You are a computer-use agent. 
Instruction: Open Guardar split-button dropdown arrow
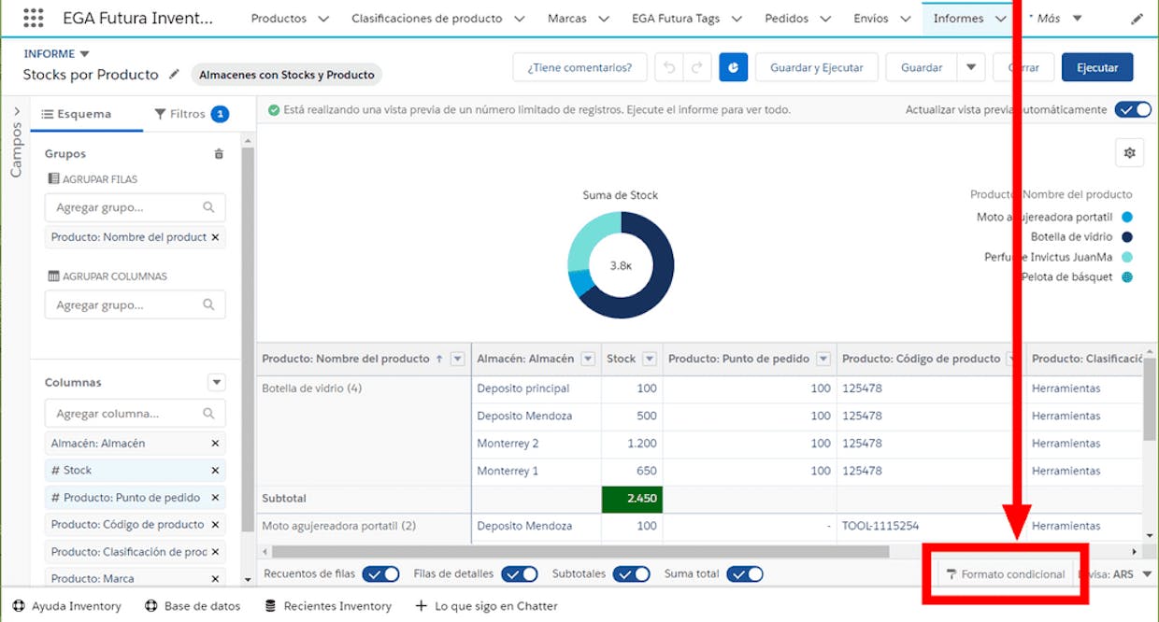click(971, 67)
